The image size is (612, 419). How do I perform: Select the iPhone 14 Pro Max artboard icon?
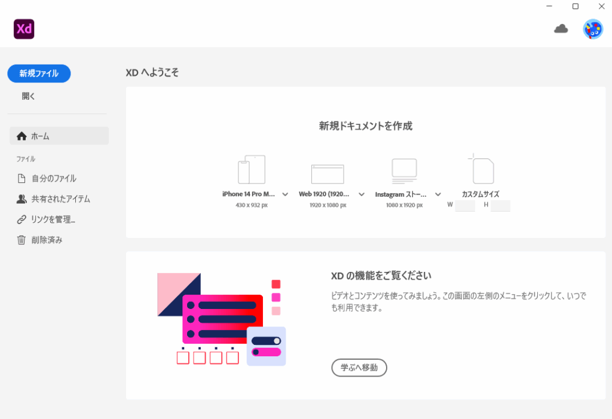coord(251,170)
